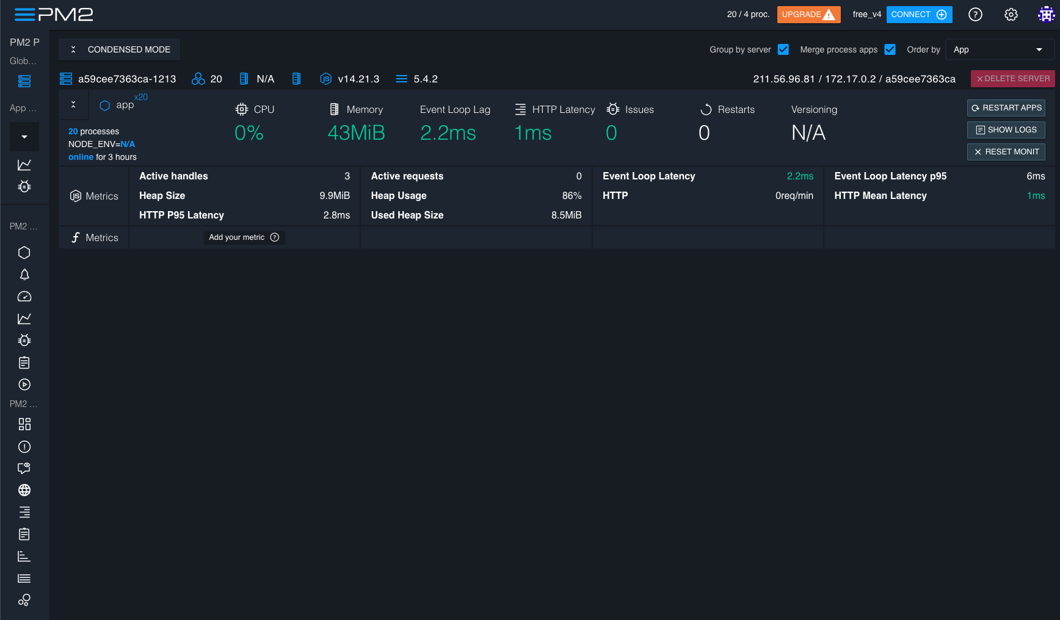Click Add your metric help link
1060x620 pixels.
(244, 237)
